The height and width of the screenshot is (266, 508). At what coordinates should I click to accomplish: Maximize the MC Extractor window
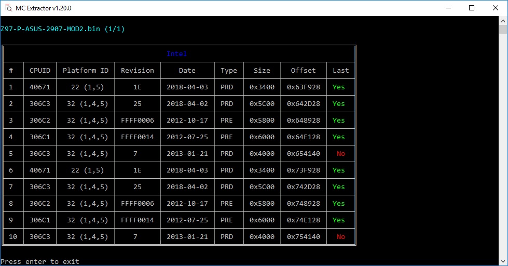(472, 8)
